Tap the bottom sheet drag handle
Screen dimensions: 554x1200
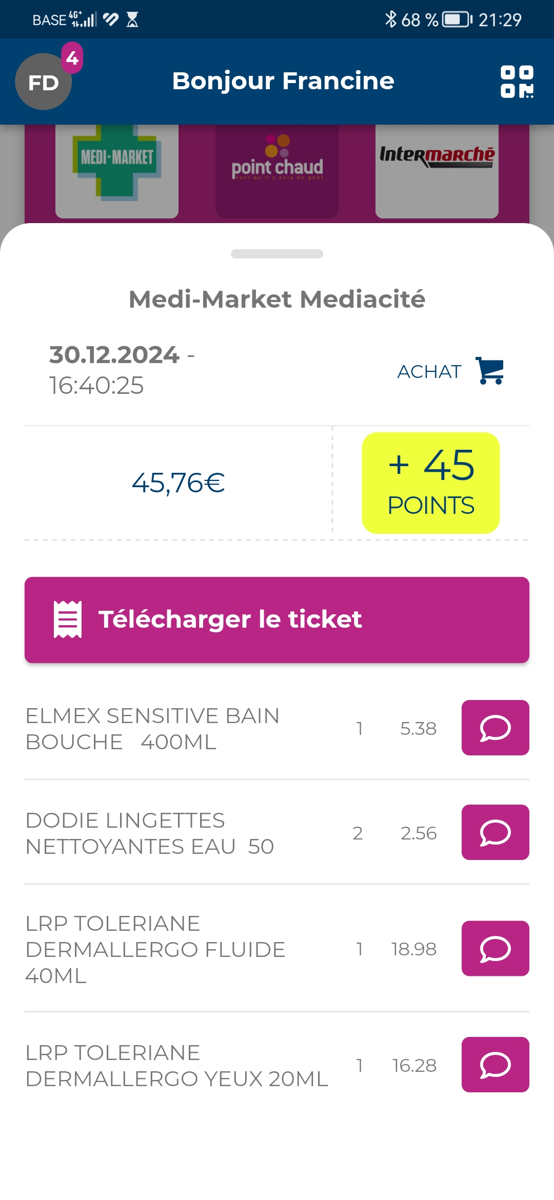(277, 254)
